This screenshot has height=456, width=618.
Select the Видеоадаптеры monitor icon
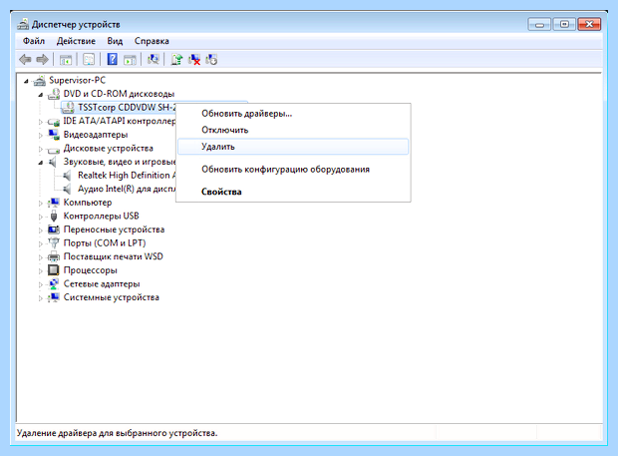coord(54,135)
